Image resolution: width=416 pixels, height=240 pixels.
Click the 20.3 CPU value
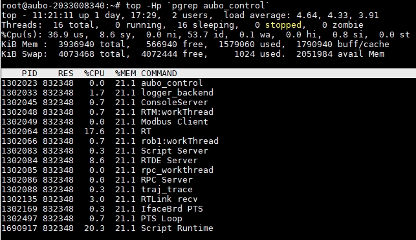[x=94, y=228]
